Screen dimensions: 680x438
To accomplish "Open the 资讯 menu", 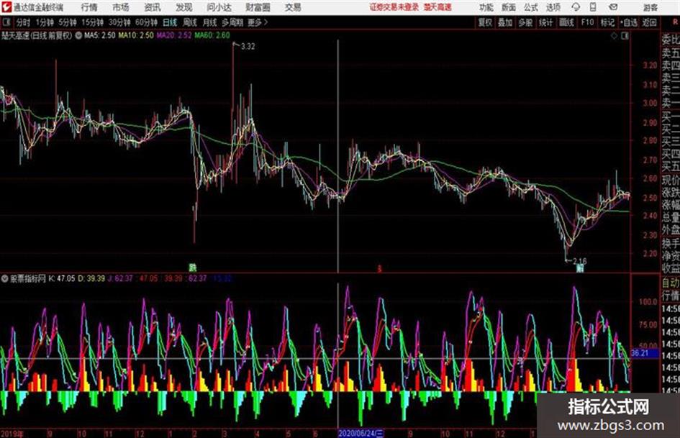I will point(153,7).
